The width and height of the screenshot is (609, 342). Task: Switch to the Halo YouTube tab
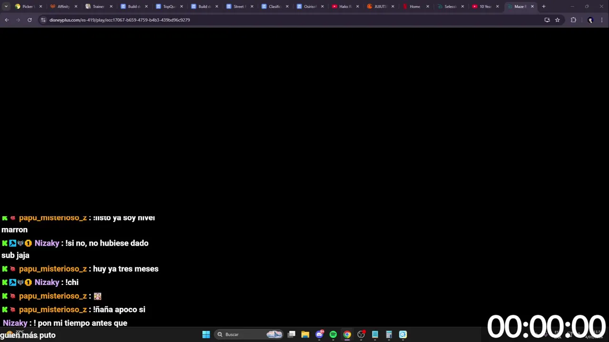[344, 7]
